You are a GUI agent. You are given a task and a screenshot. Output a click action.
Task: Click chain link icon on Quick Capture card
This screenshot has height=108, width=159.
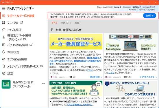(129, 77)
